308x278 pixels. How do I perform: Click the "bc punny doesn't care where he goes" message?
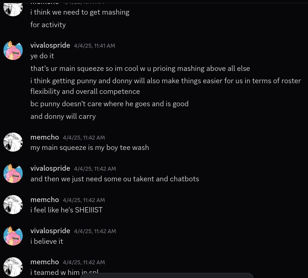109,104
